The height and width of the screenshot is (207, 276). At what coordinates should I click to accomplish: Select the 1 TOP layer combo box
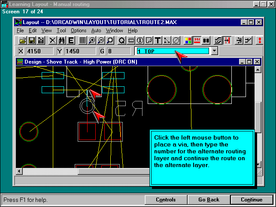pyautogui.click(x=173, y=51)
